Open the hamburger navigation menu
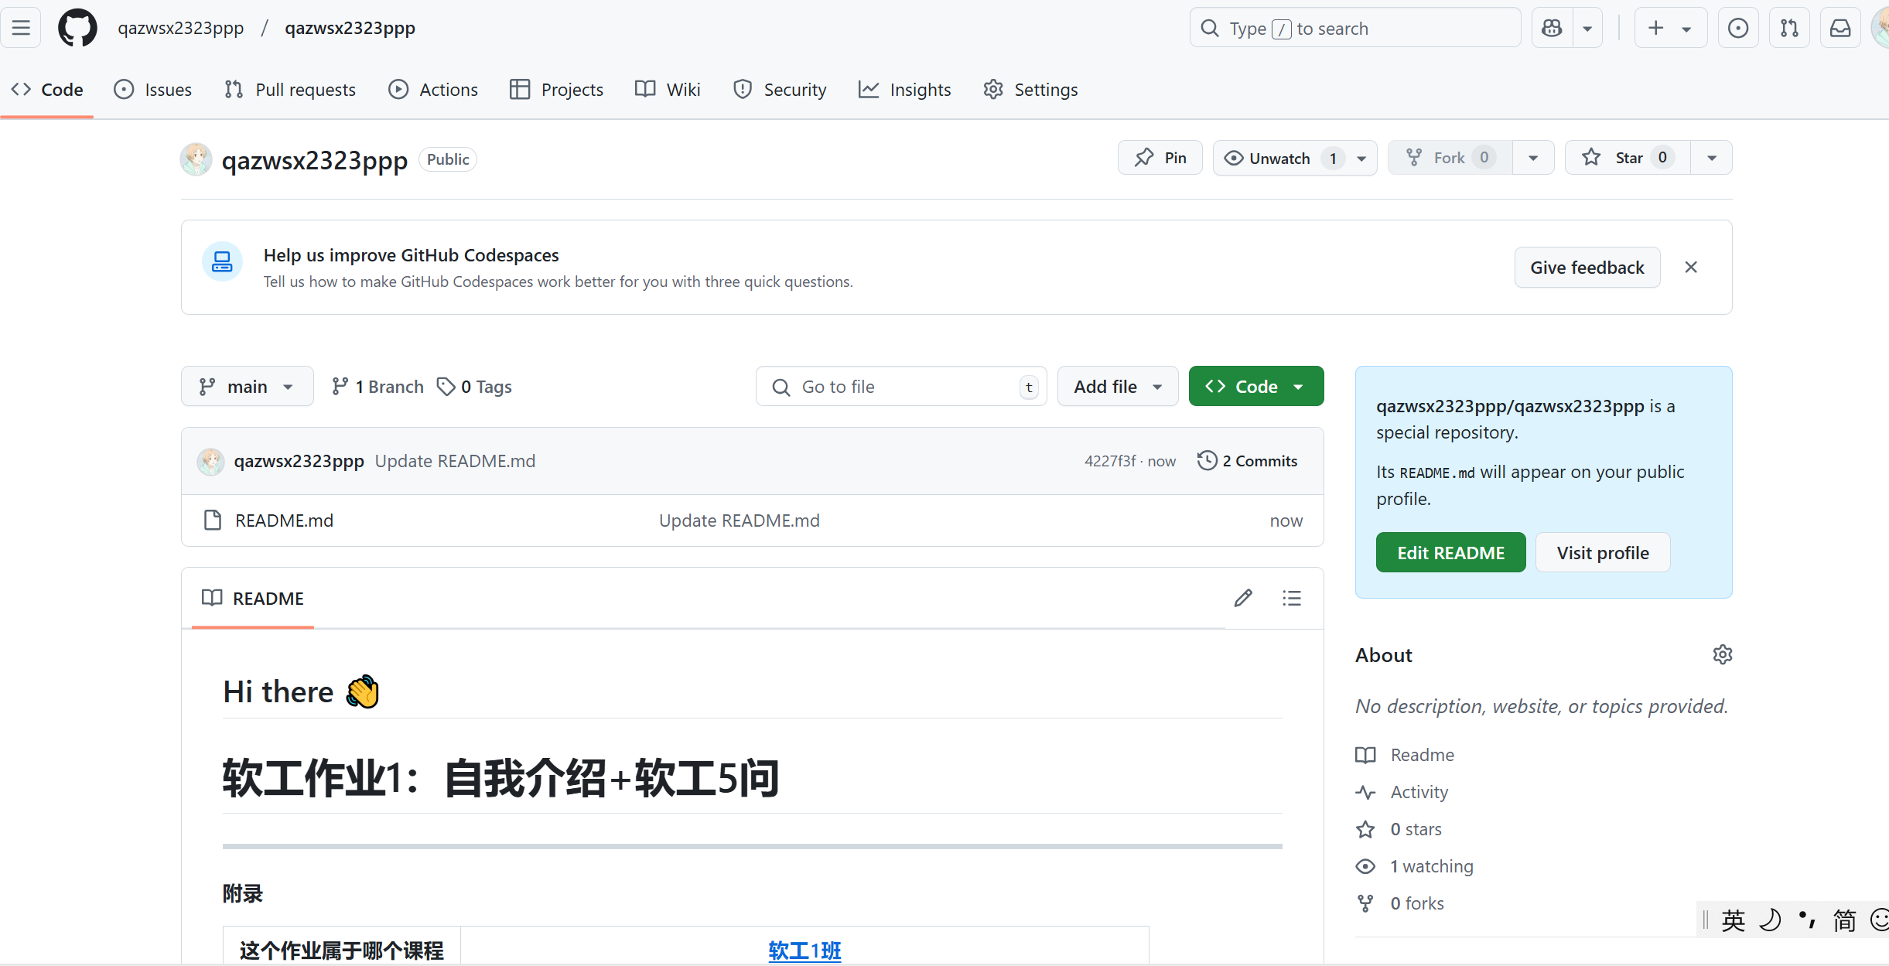 (21, 29)
